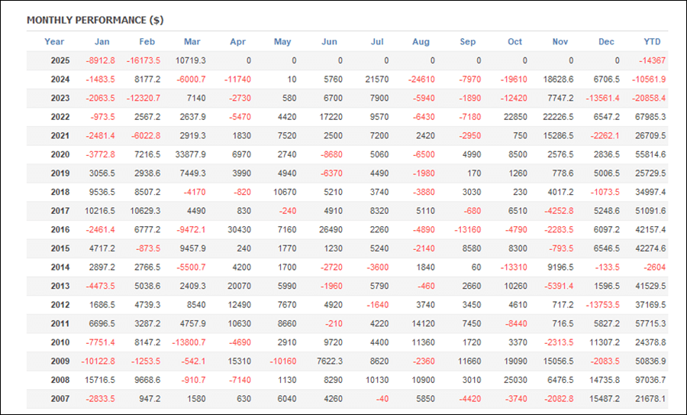The width and height of the screenshot is (687, 415).
Task: Click 2022 YTD value 67985.3
Action: coord(650,117)
